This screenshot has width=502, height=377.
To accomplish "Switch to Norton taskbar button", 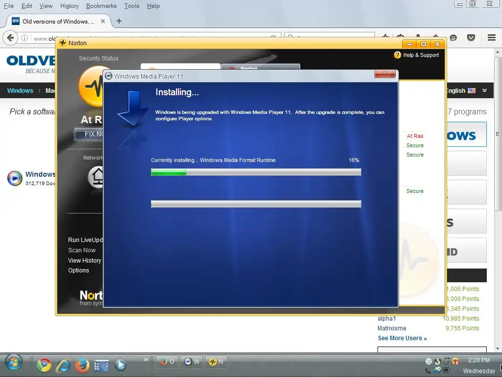I will tap(216, 362).
